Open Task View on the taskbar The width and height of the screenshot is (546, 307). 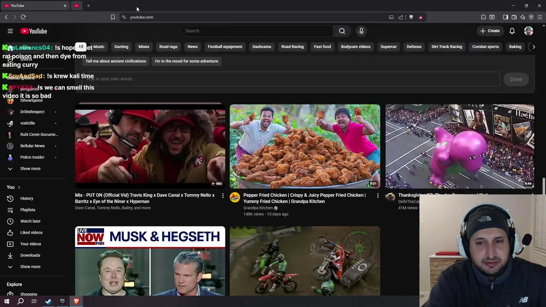tap(34, 301)
